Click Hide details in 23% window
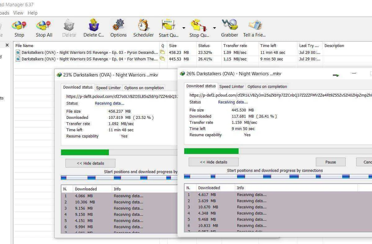The width and height of the screenshot is (372, 244). [x=90, y=163]
